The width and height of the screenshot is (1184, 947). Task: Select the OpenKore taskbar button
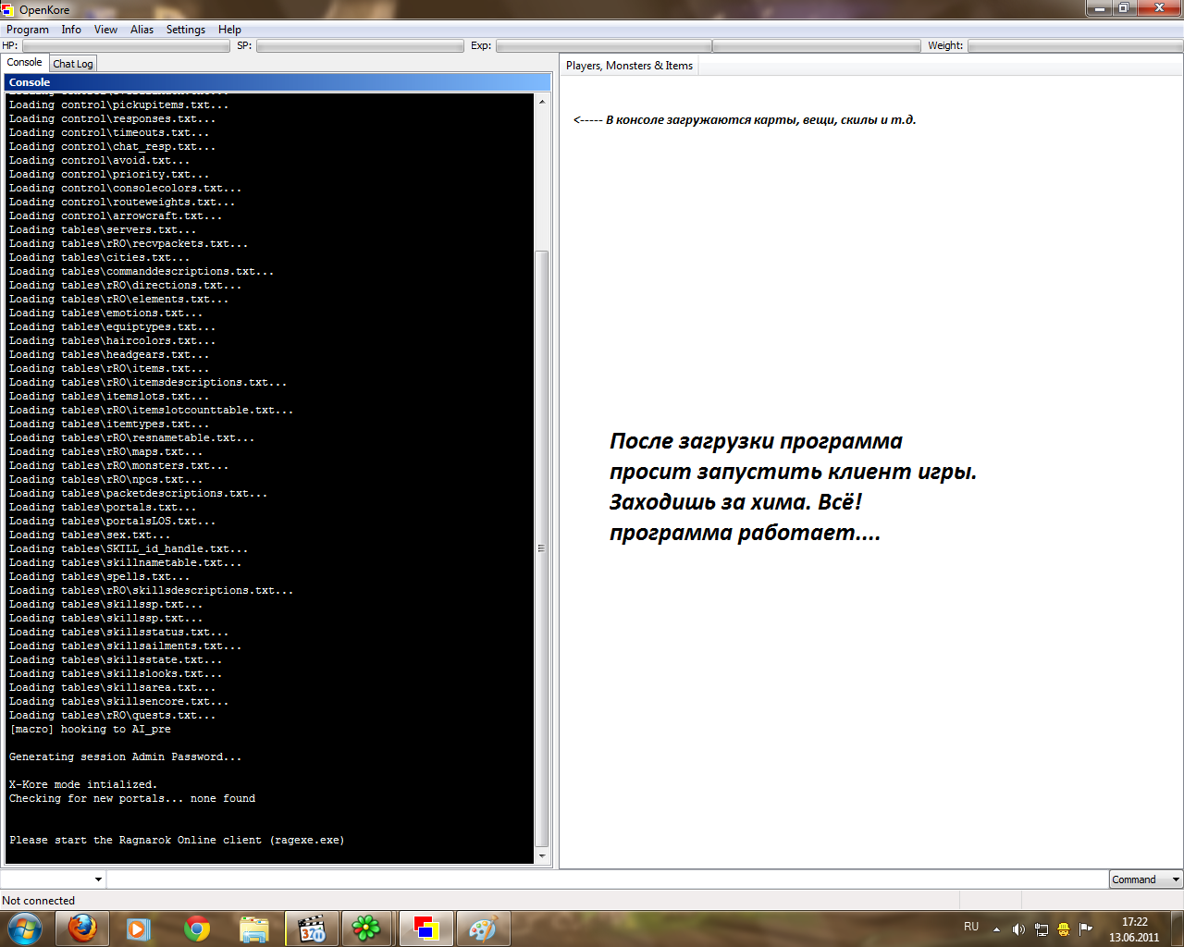point(425,929)
